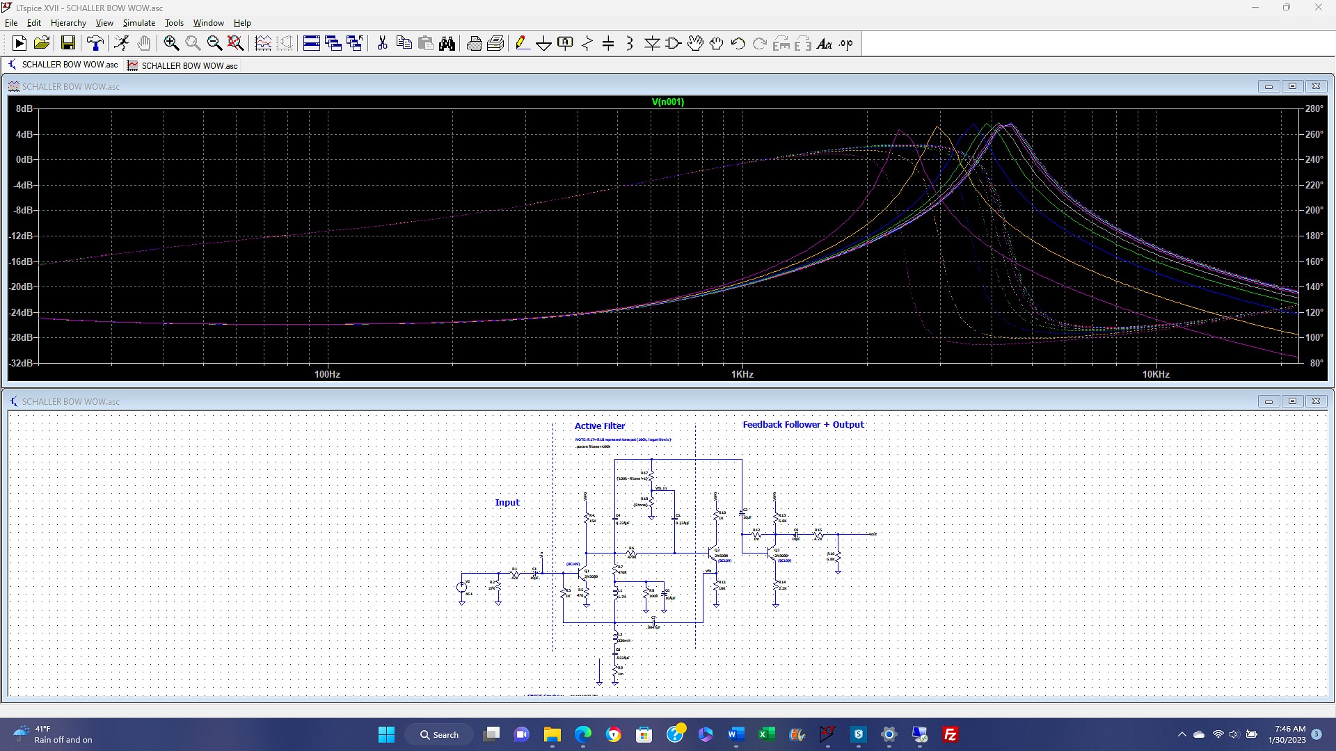Open Windows taskbar Search box
This screenshot has width=1336, height=751.
439,734
